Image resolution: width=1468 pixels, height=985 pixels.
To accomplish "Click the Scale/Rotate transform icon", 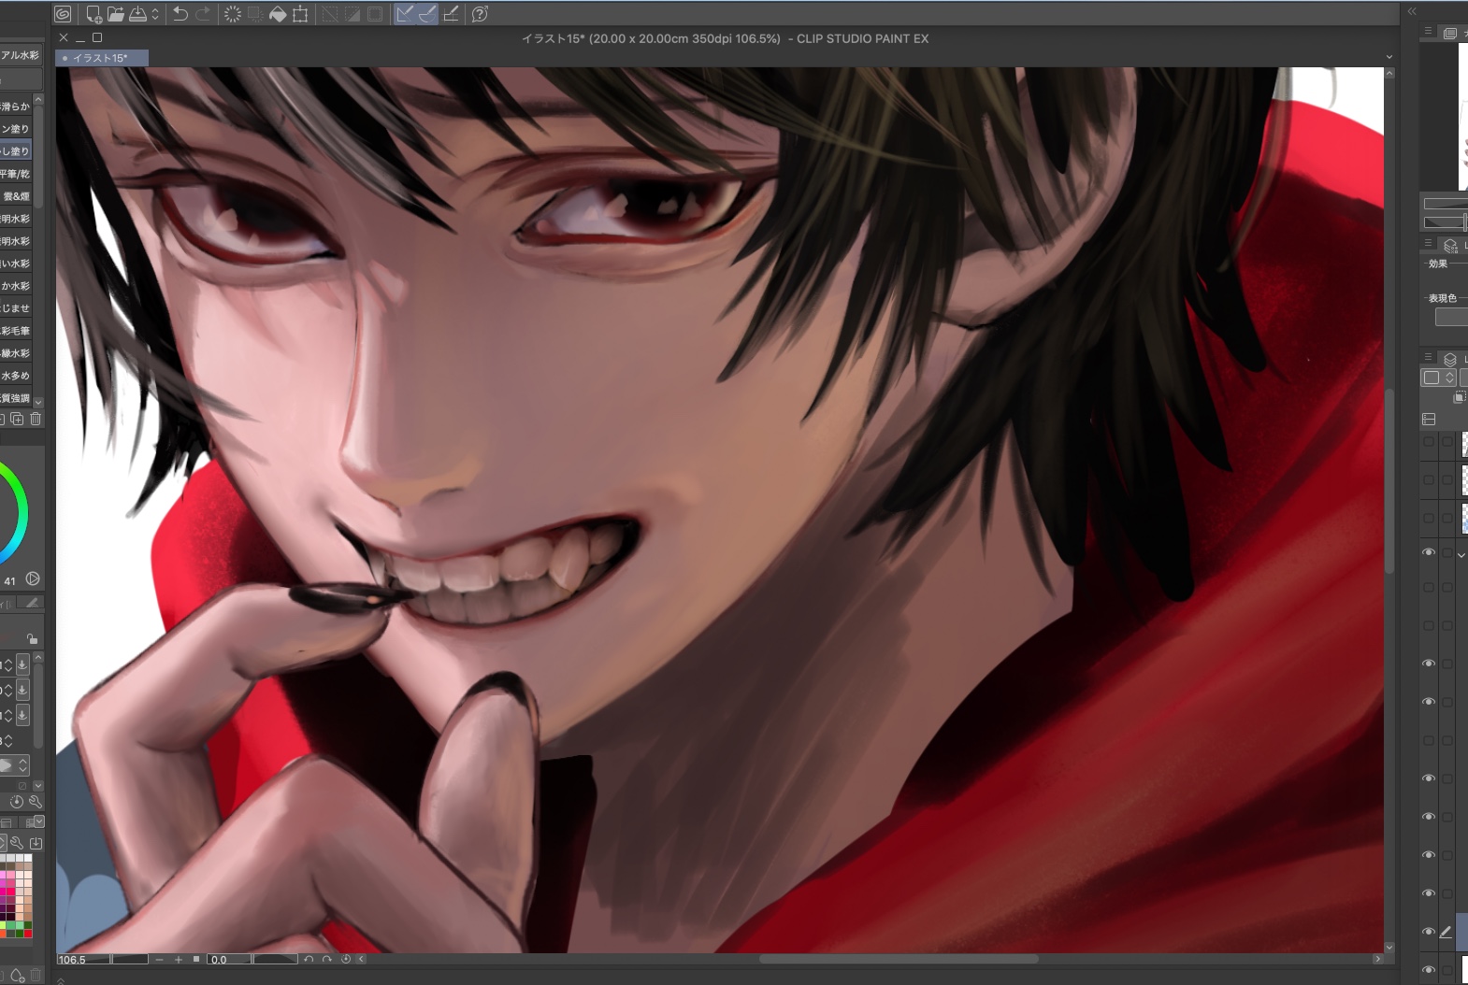I will 300,14.
